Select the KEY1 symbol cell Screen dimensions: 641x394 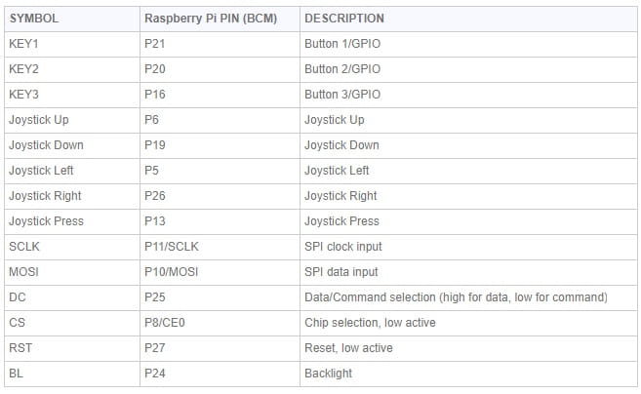[x=24, y=44]
